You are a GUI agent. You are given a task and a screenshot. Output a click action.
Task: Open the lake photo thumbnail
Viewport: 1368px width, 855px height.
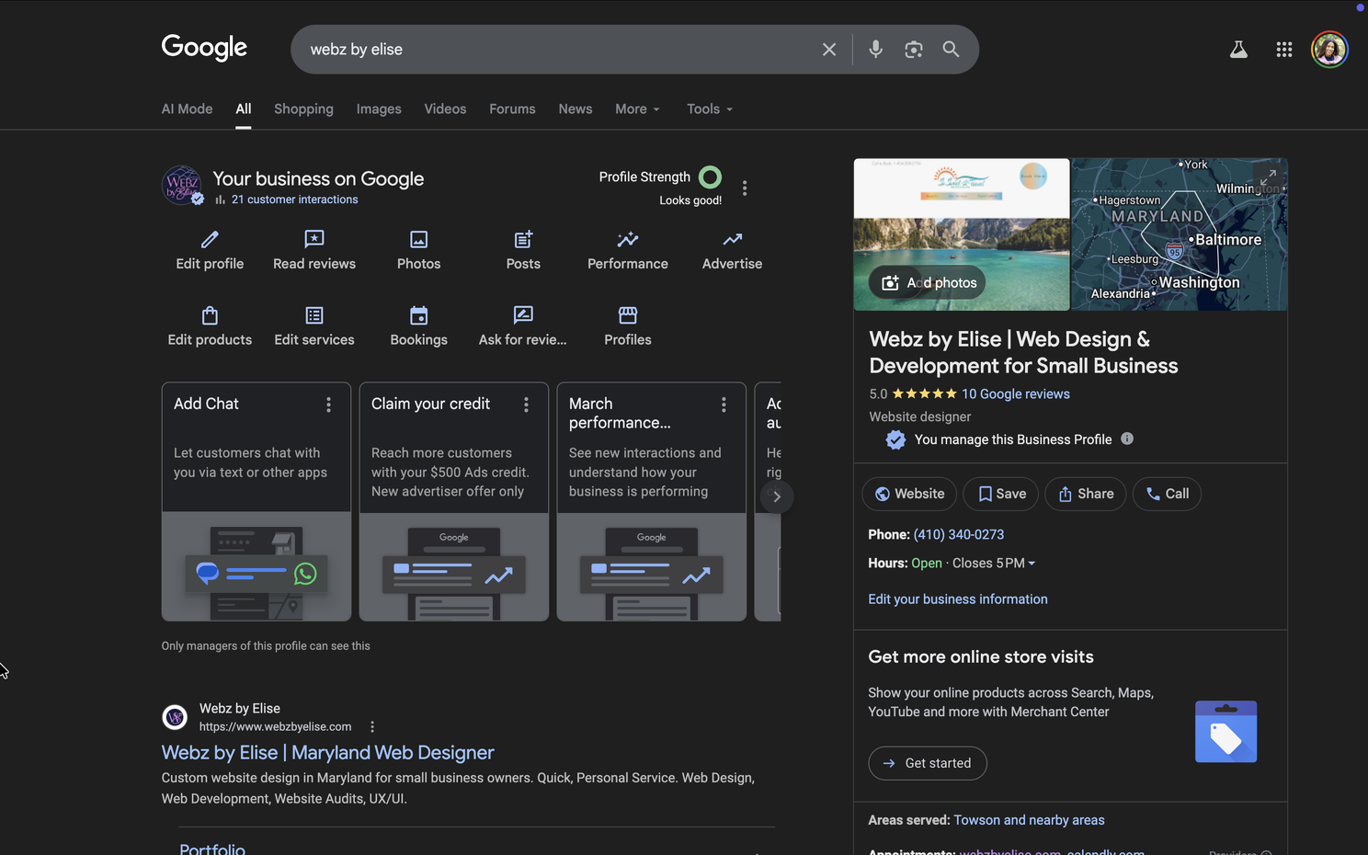click(x=962, y=234)
